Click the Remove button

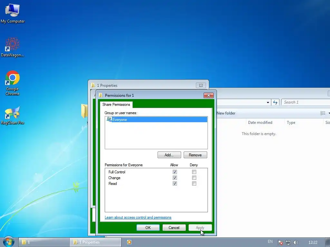pyautogui.click(x=195, y=155)
